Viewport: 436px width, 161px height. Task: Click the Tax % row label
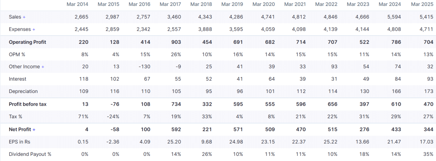(16, 116)
